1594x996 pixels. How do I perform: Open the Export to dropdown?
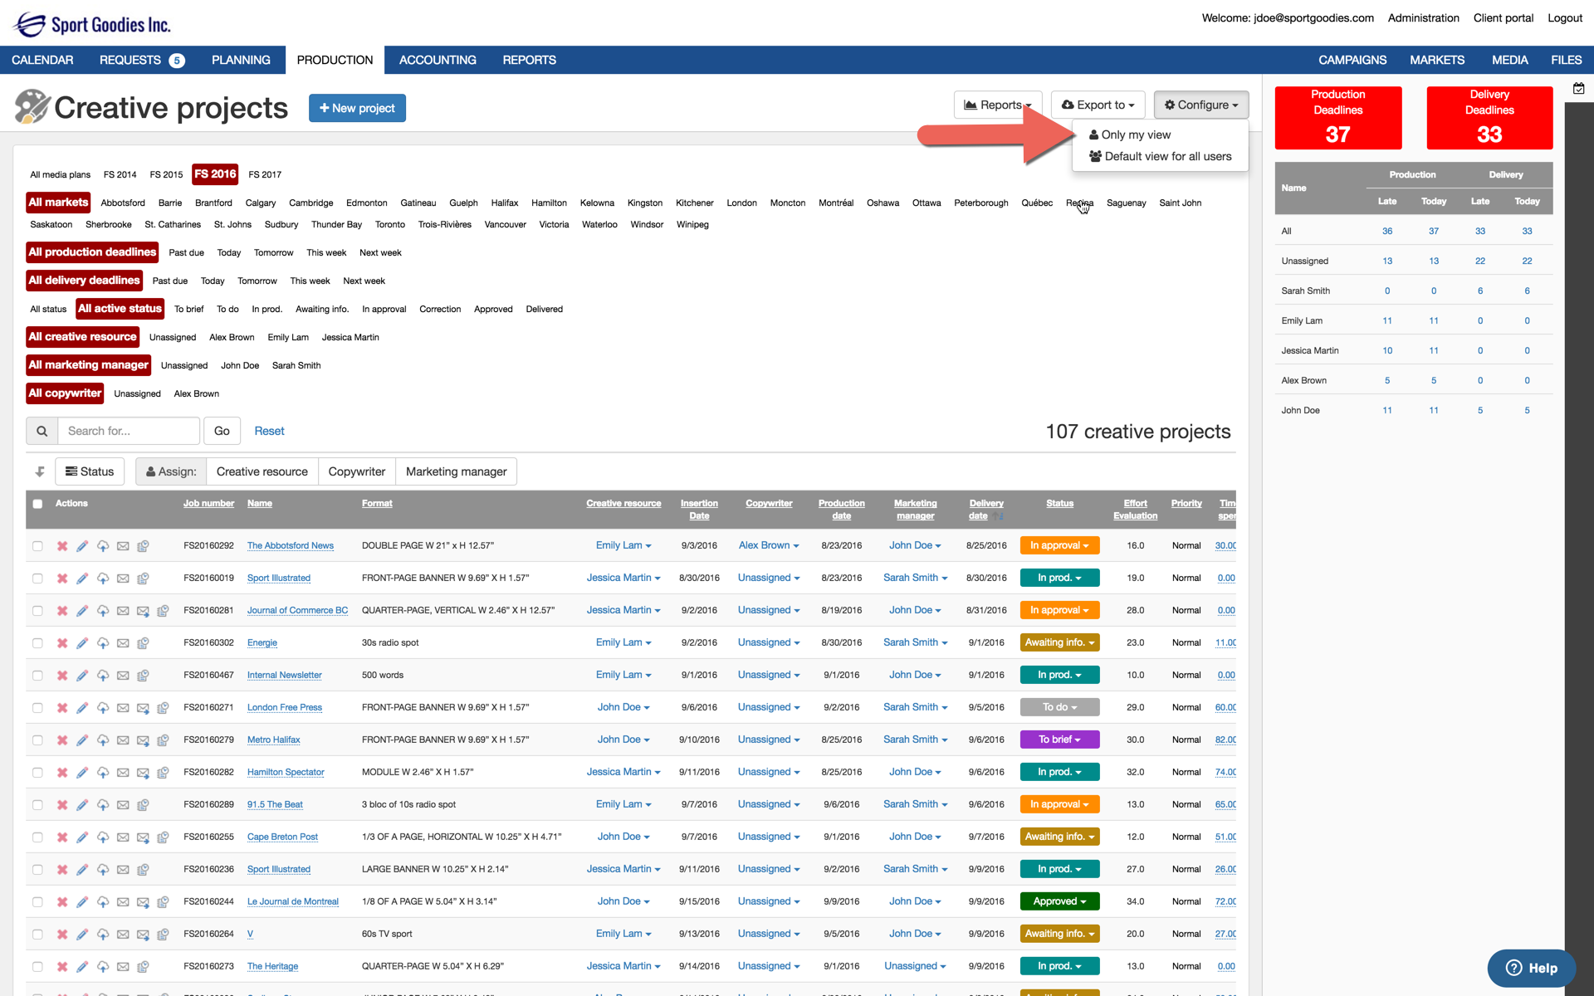(x=1098, y=105)
